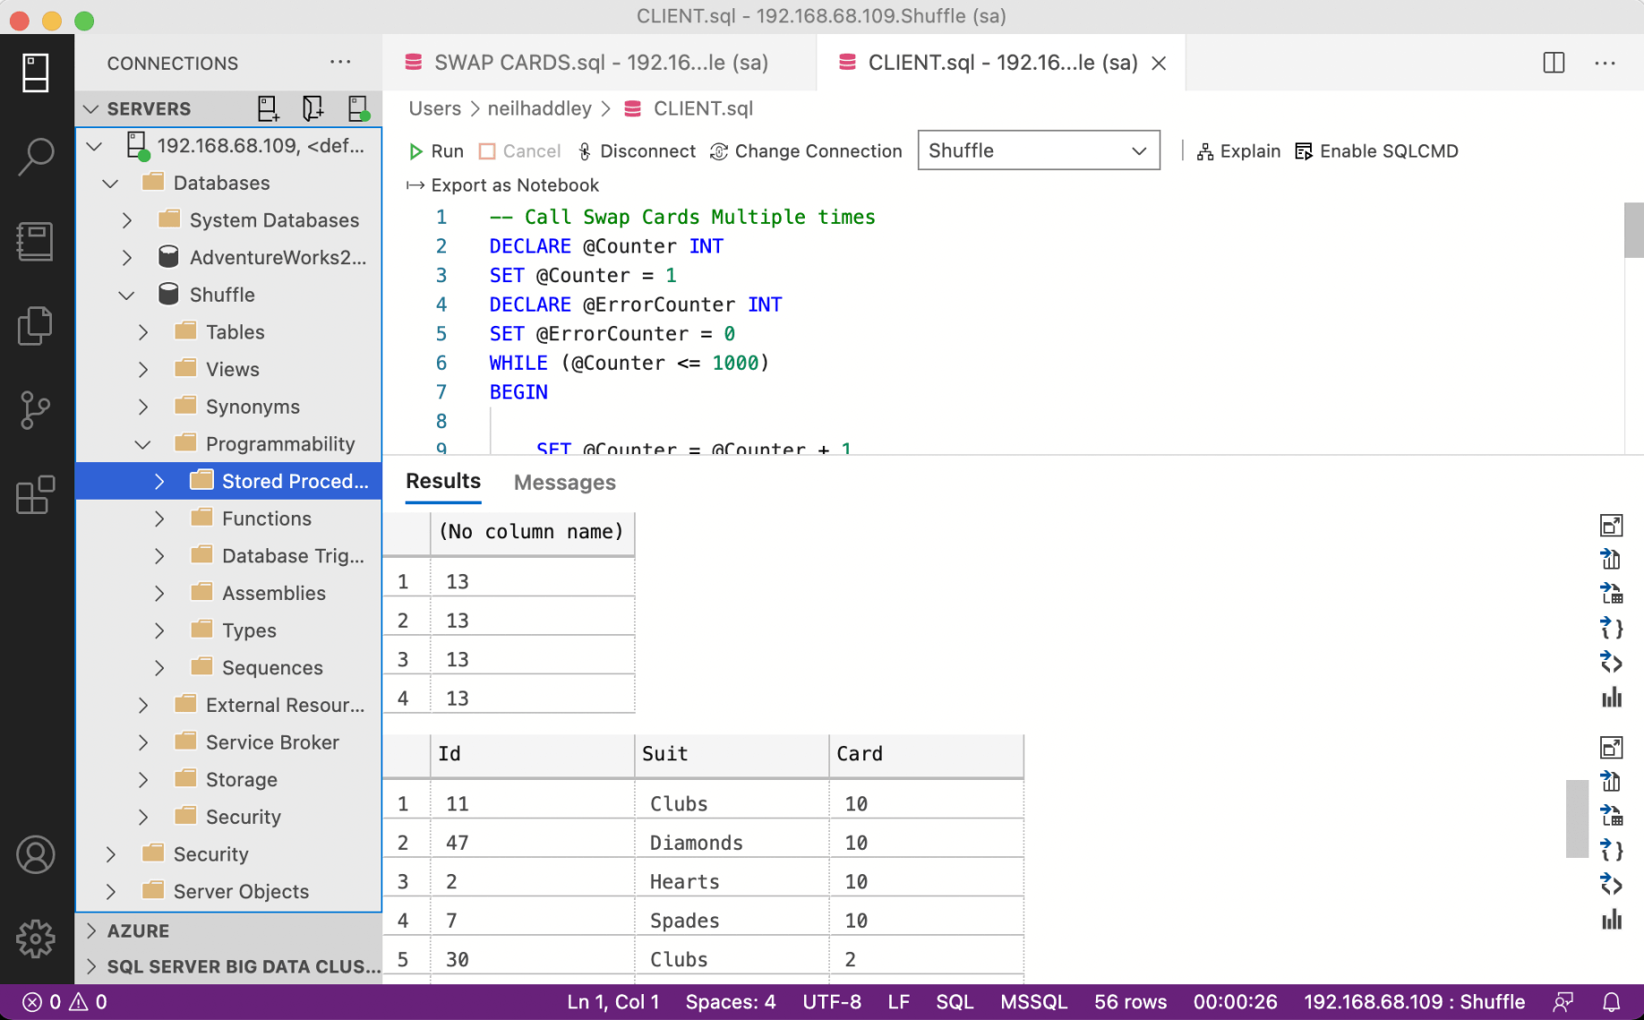Screen dimensions: 1644x1020
Task: Open the Source Control view
Action: (x=36, y=410)
